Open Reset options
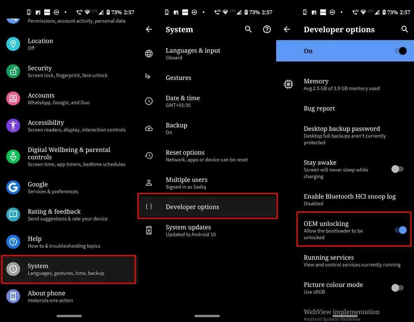Image resolution: width=414 pixels, height=322 pixels. point(207,156)
